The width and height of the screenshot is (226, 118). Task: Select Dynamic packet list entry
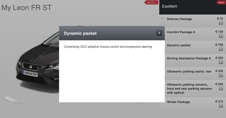click(179, 45)
